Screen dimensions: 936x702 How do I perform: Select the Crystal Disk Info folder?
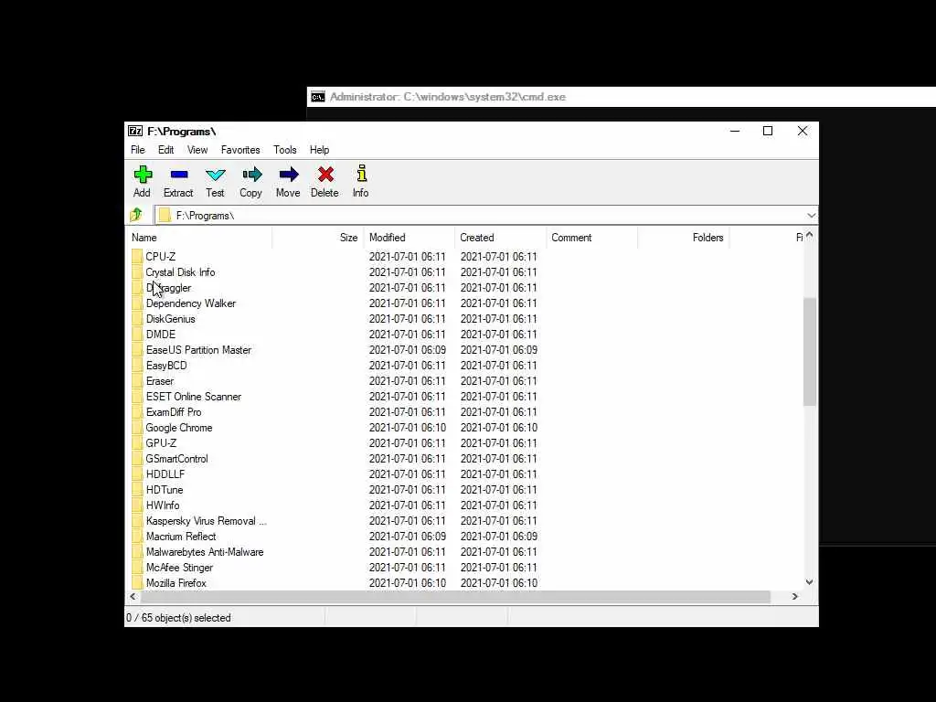pos(180,272)
